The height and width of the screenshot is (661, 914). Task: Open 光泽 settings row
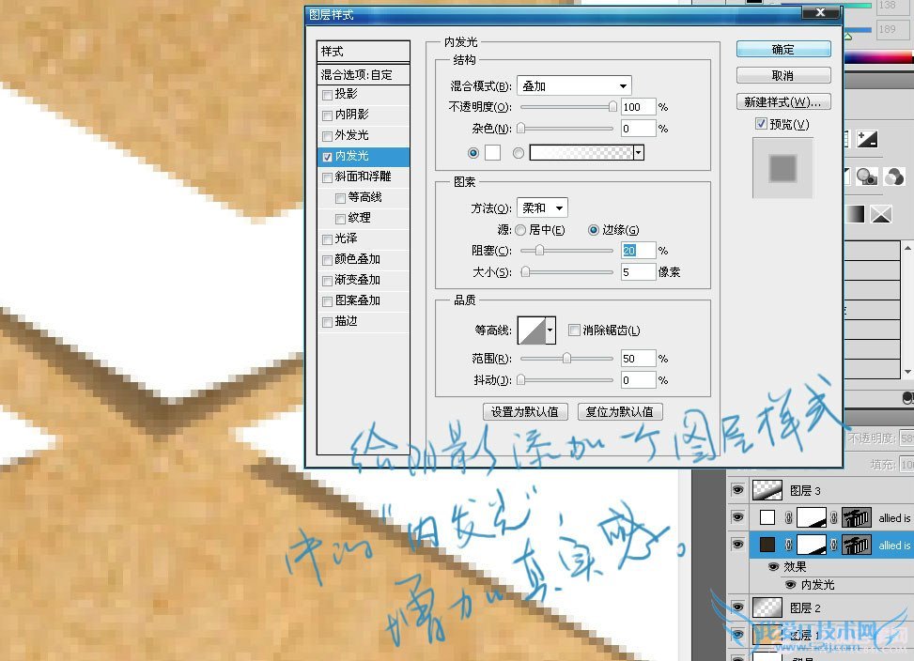(x=364, y=238)
